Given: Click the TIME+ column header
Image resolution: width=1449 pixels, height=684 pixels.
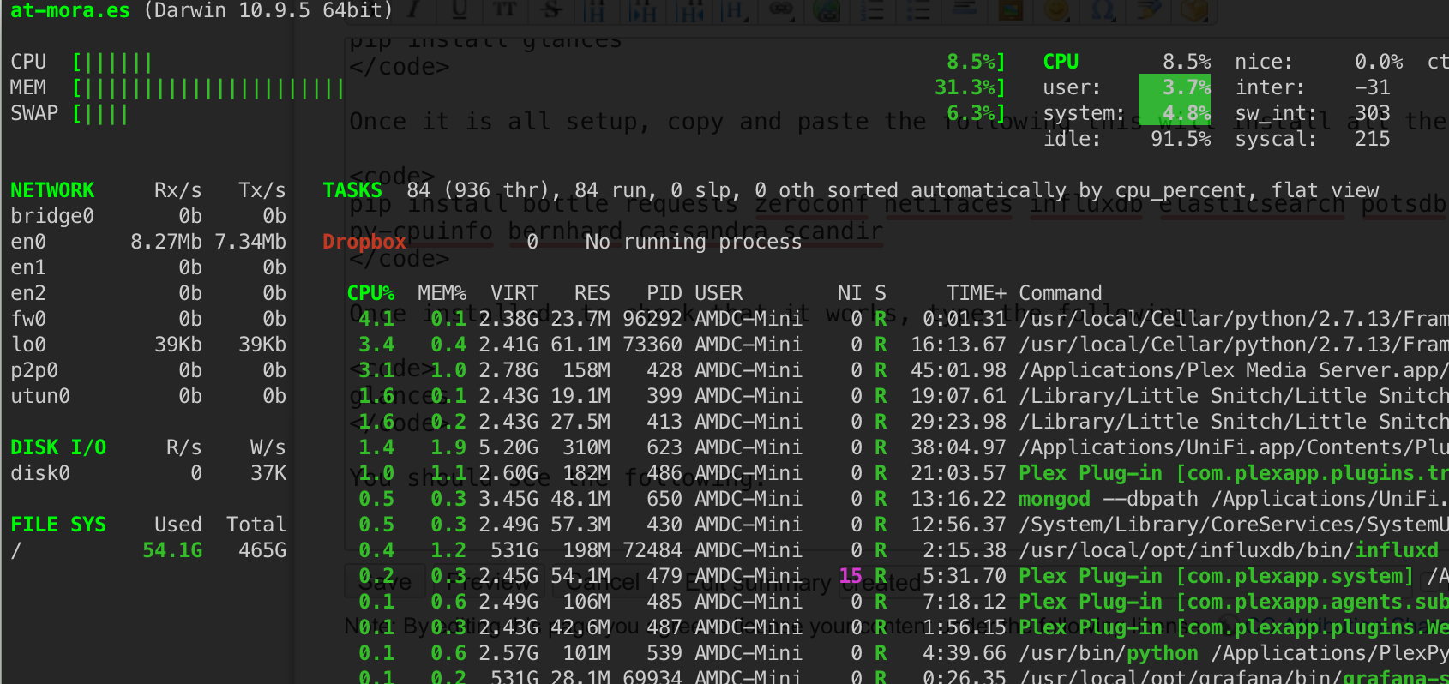Looking at the screenshot, I should tap(977, 293).
